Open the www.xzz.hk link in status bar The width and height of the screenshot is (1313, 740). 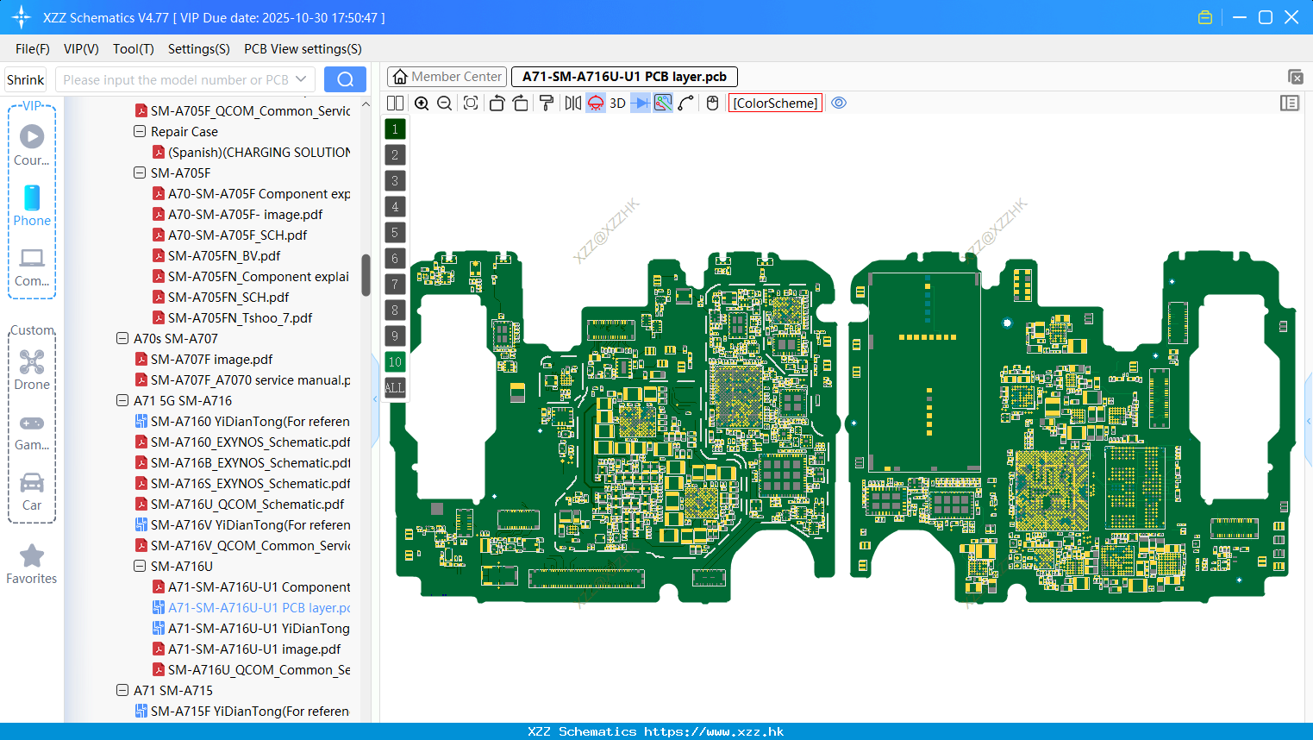point(714,731)
